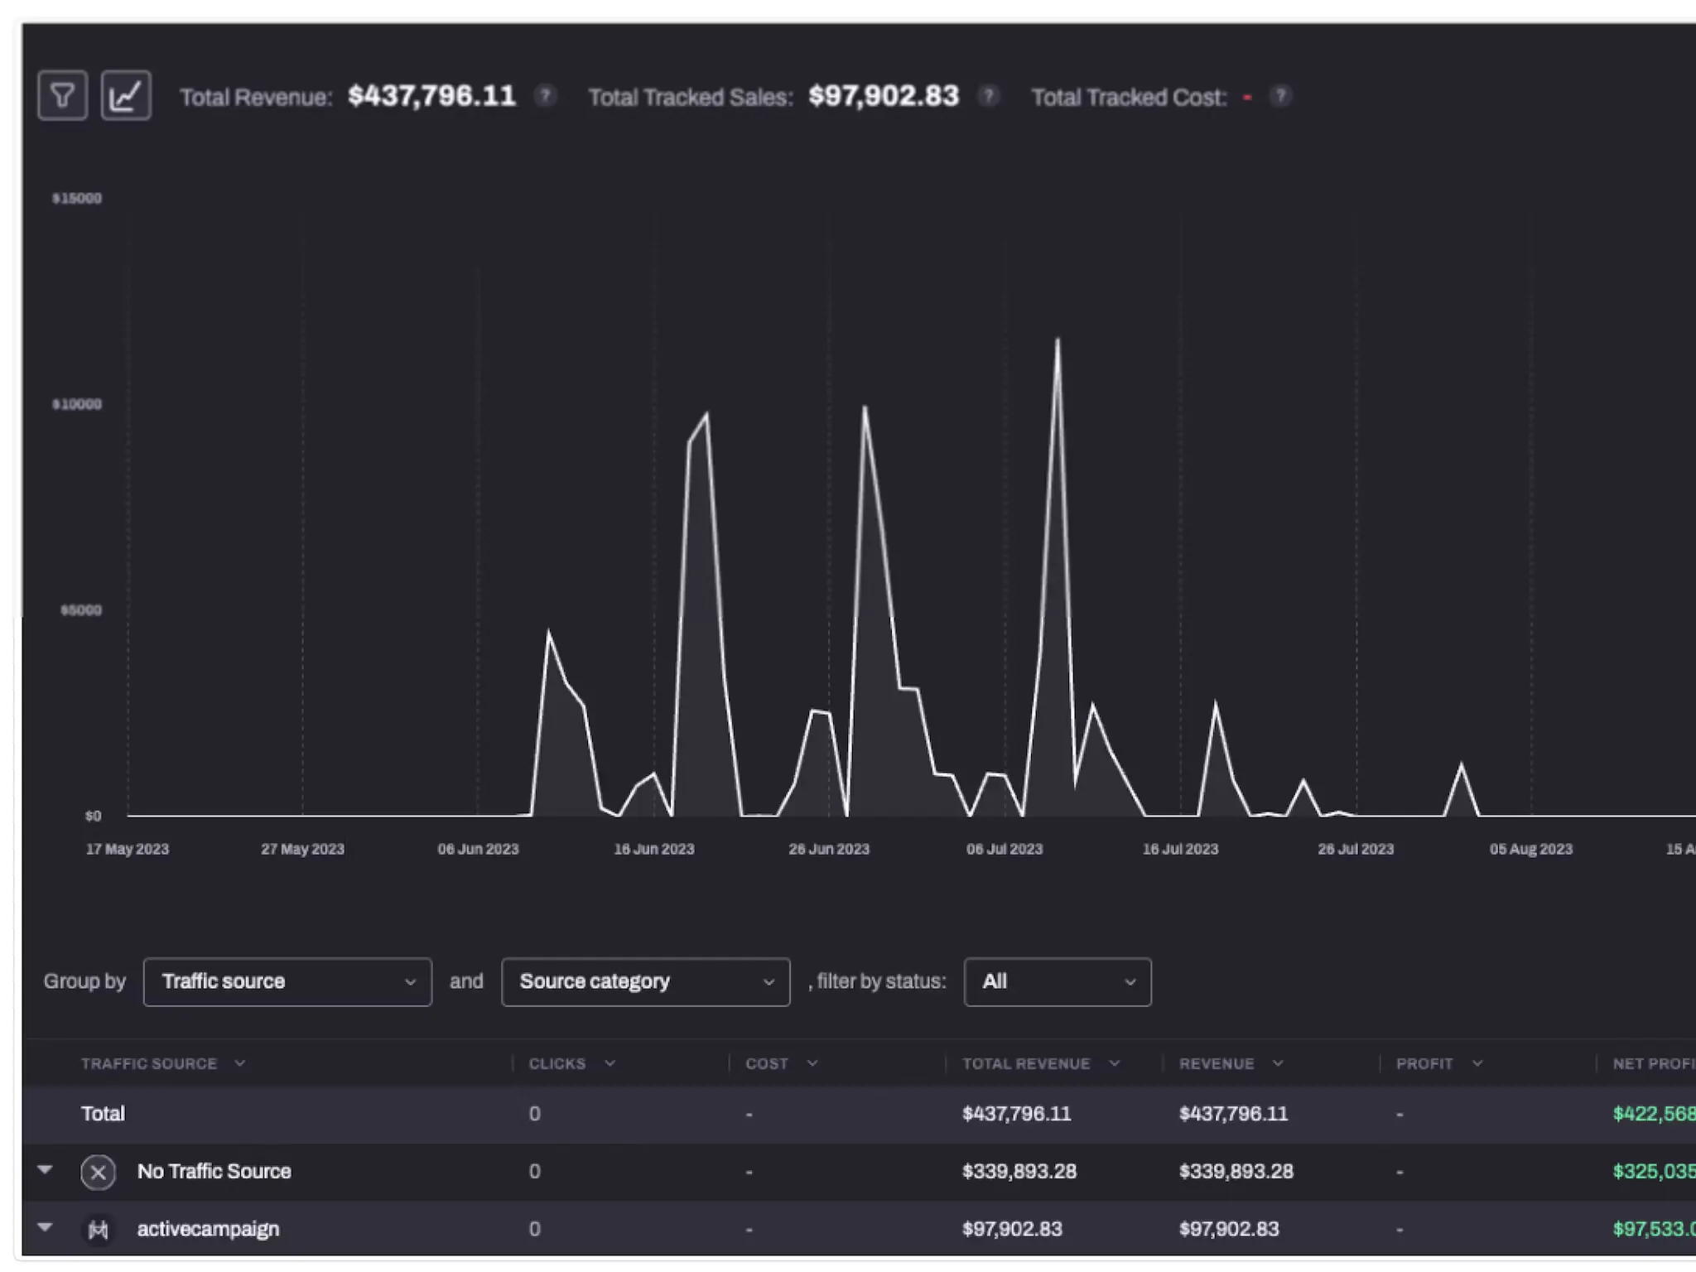Click the activecampaign source icon
Screen dimensions: 1696x1272
[98, 1230]
